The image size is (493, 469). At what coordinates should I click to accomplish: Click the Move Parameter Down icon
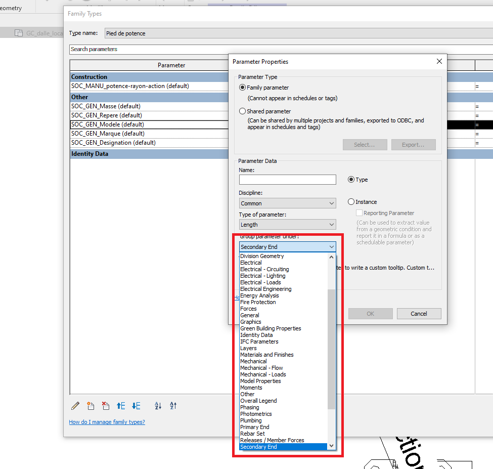[136, 406]
